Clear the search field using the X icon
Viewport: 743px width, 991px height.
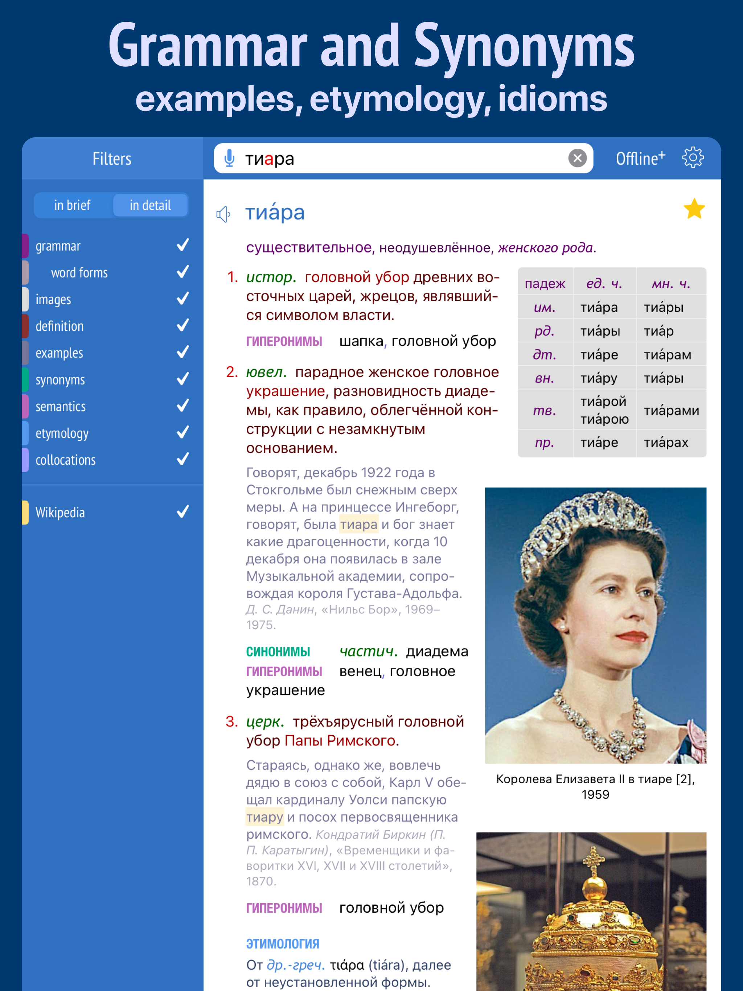[x=579, y=158]
